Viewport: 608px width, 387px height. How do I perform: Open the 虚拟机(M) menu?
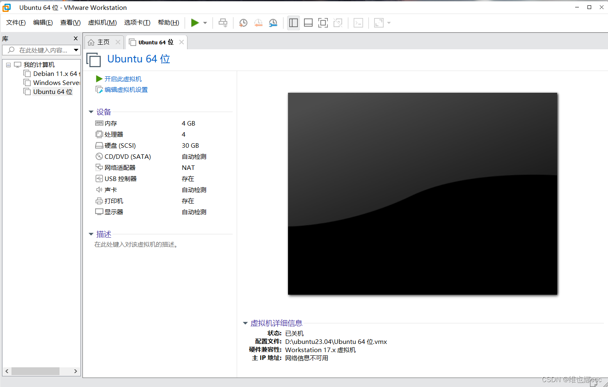102,22
